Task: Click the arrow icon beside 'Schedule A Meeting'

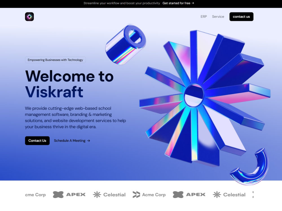Action: click(x=89, y=141)
